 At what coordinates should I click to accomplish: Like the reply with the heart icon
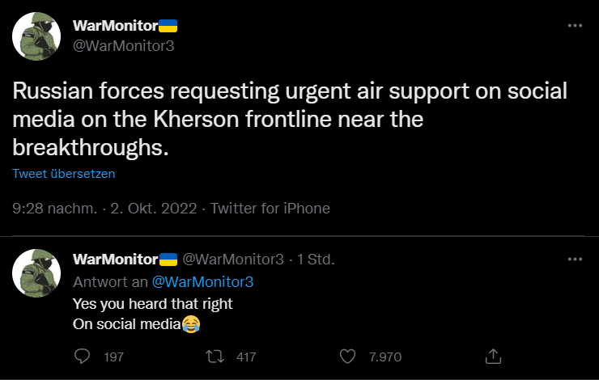[348, 356]
